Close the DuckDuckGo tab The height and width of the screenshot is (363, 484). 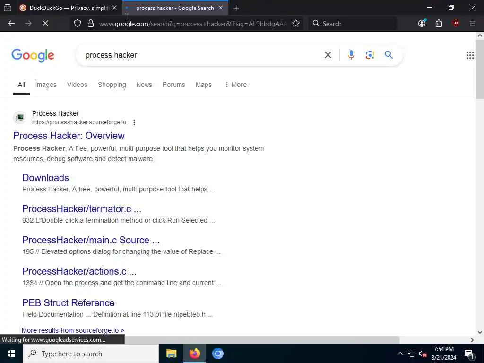pyautogui.click(x=114, y=8)
